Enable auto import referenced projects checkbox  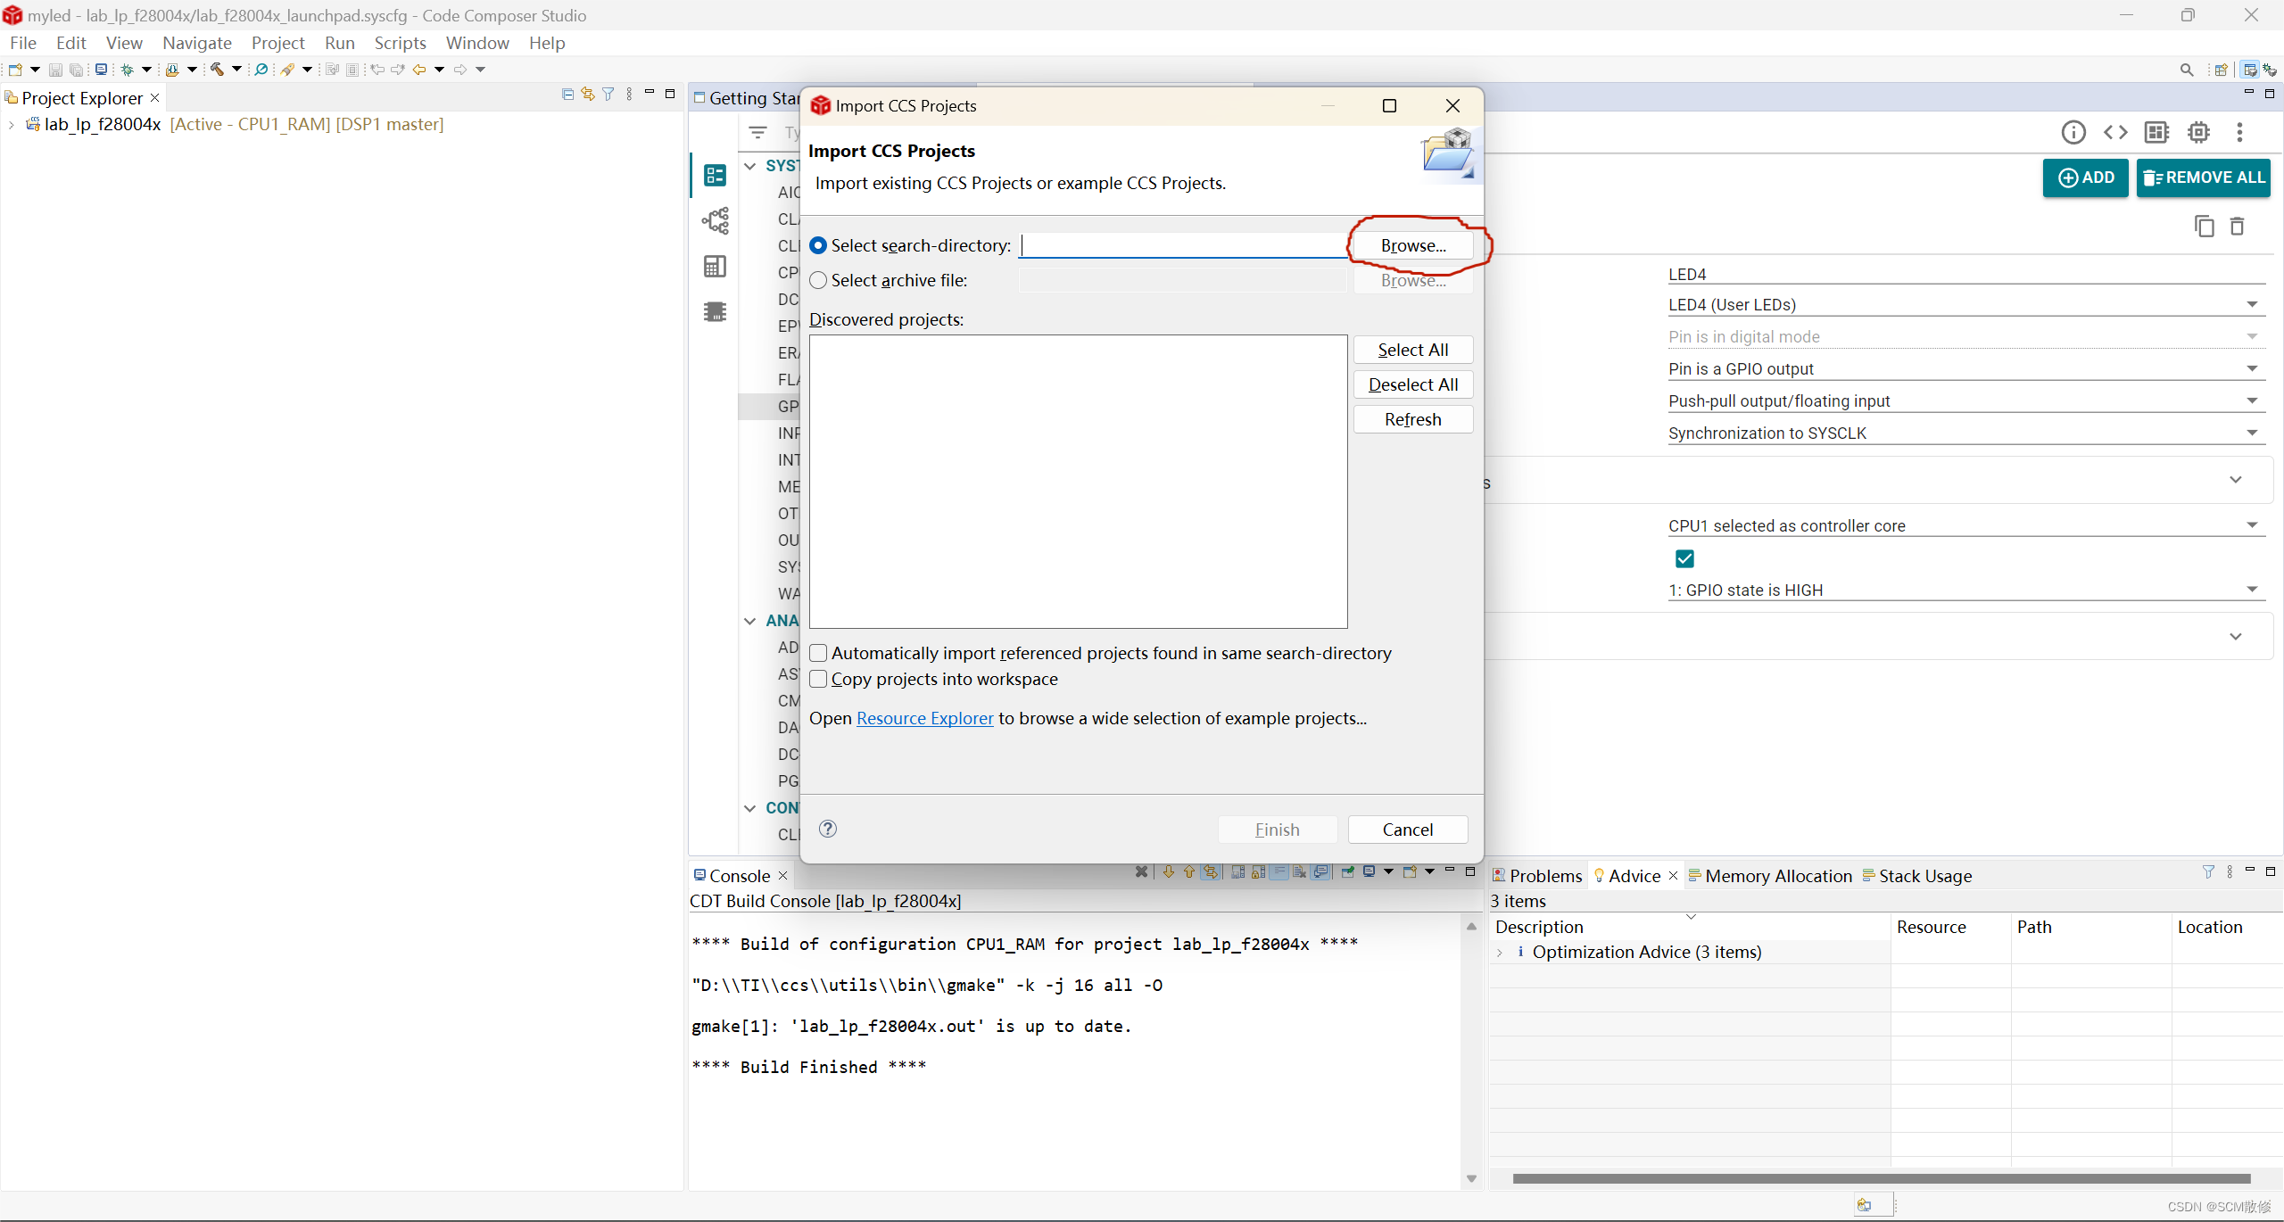click(x=818, y=653)
